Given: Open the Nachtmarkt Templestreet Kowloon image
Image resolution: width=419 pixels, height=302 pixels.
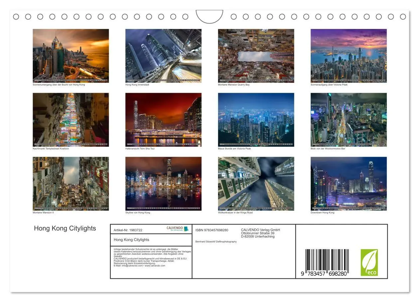Looking at the screenshot, I should 70,120.
